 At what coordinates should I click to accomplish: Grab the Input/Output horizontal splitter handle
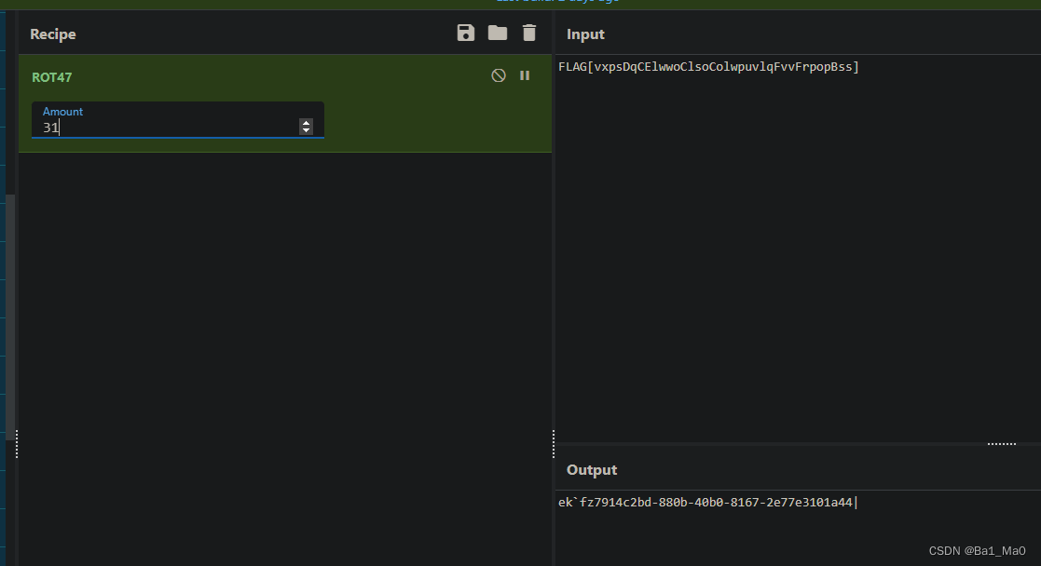coord(1001,444)
